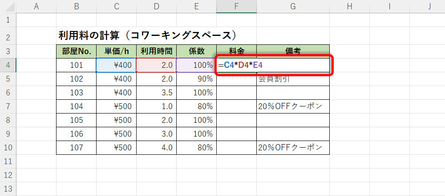Click the empty 料金 cell for room 107
This screenshot has width=445, height=196.
pyautogui.click(x=236, y=148)
